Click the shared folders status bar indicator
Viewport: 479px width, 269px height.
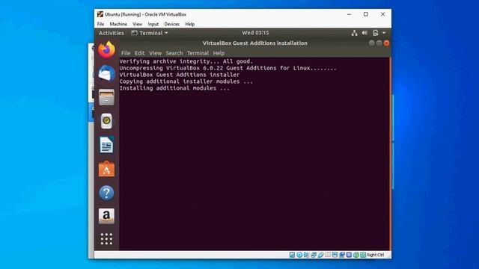tap(328, 255)
